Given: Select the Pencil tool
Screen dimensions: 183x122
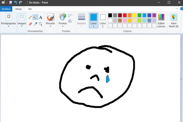Looking at the screenshot, I should [30, 17].
